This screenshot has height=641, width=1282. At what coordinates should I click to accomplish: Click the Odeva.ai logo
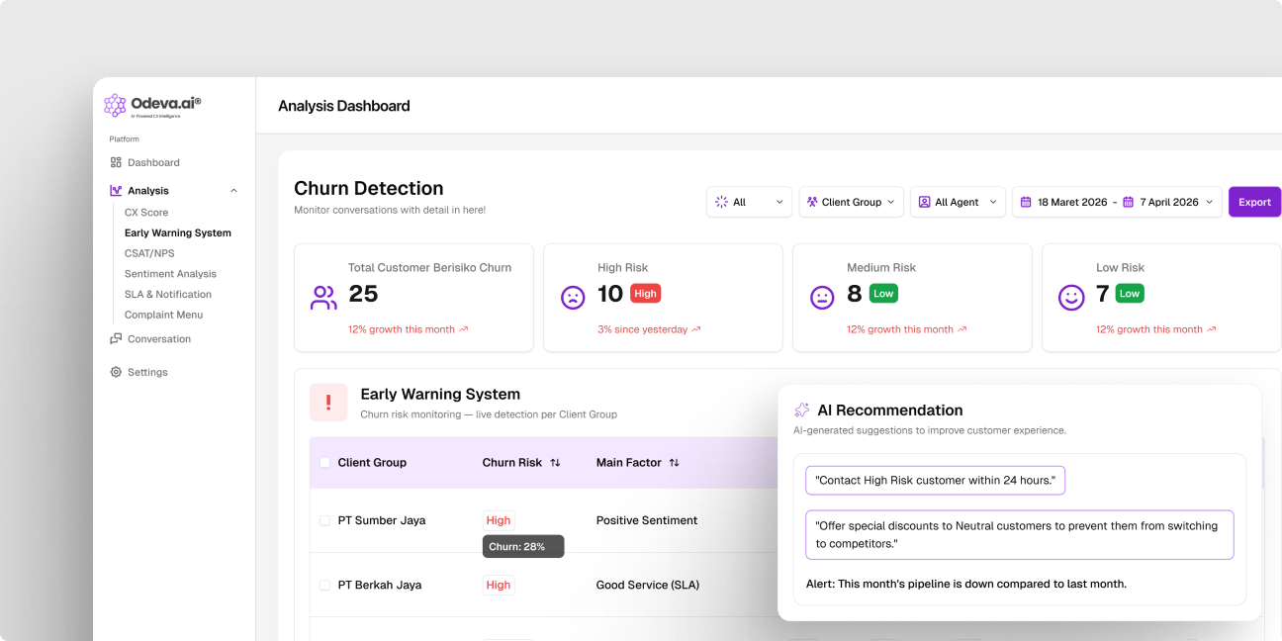(x=152, y=105)
